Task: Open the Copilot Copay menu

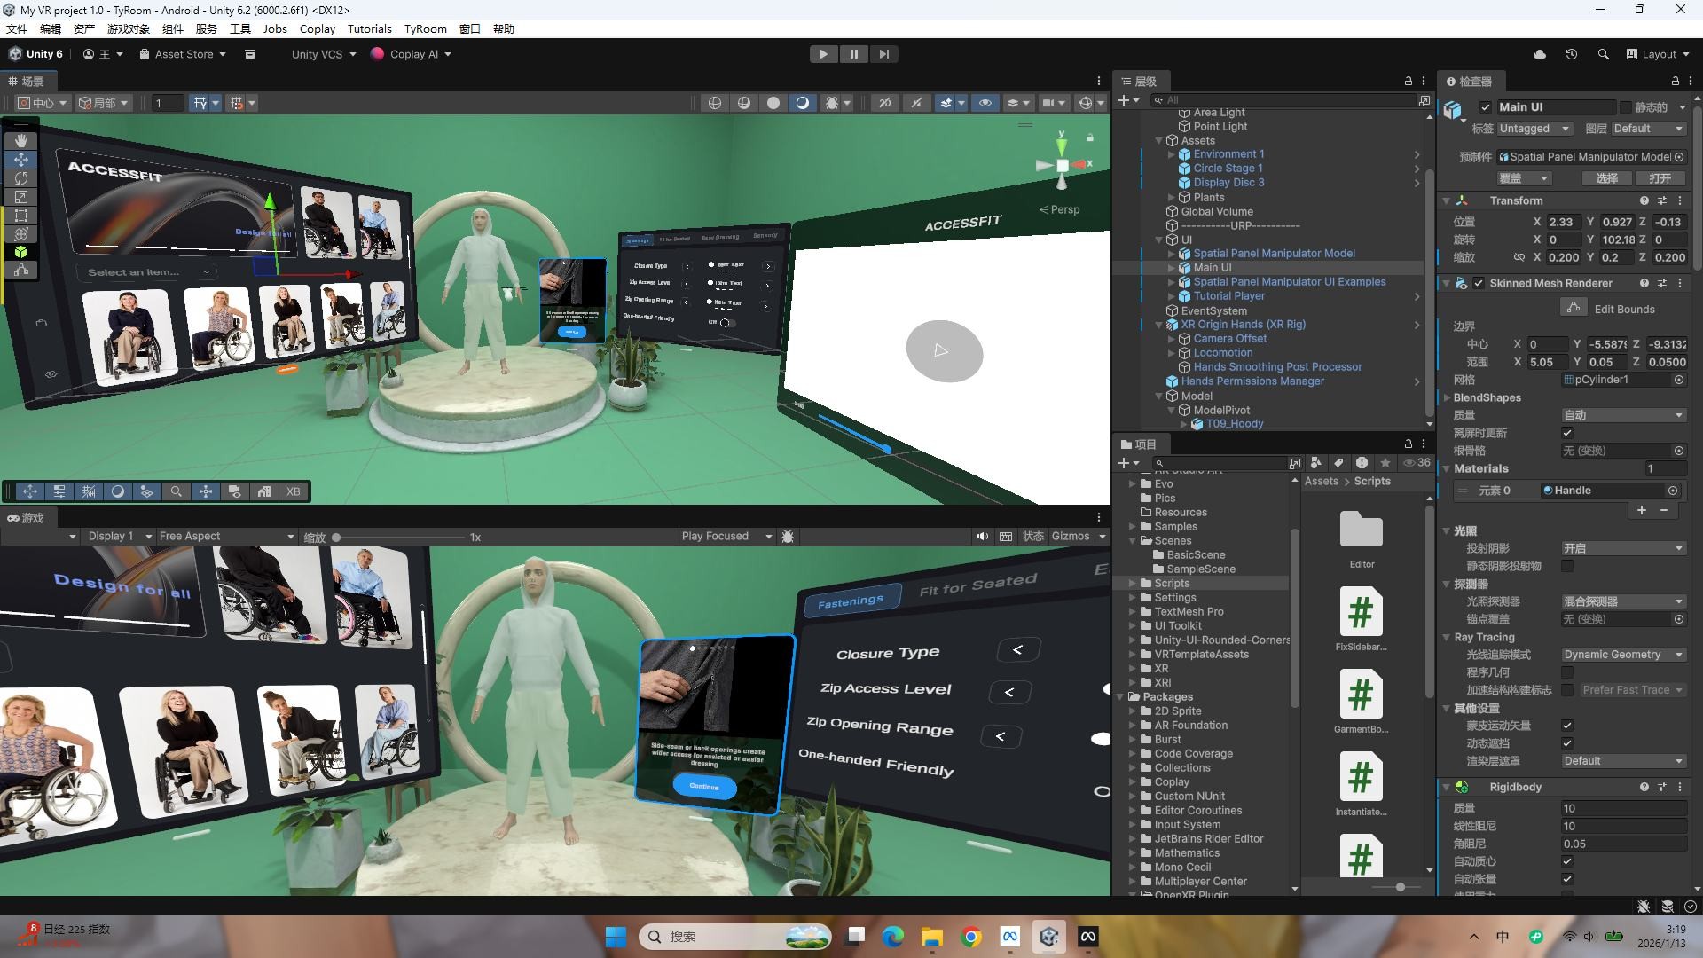Action: (x=317, y=28)
